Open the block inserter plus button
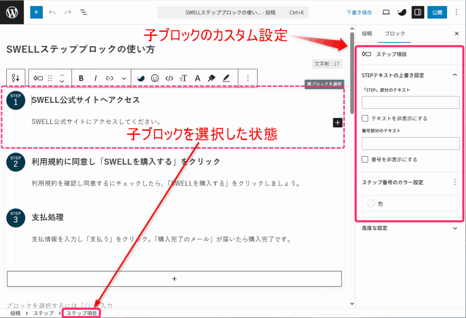 point(36,12)
